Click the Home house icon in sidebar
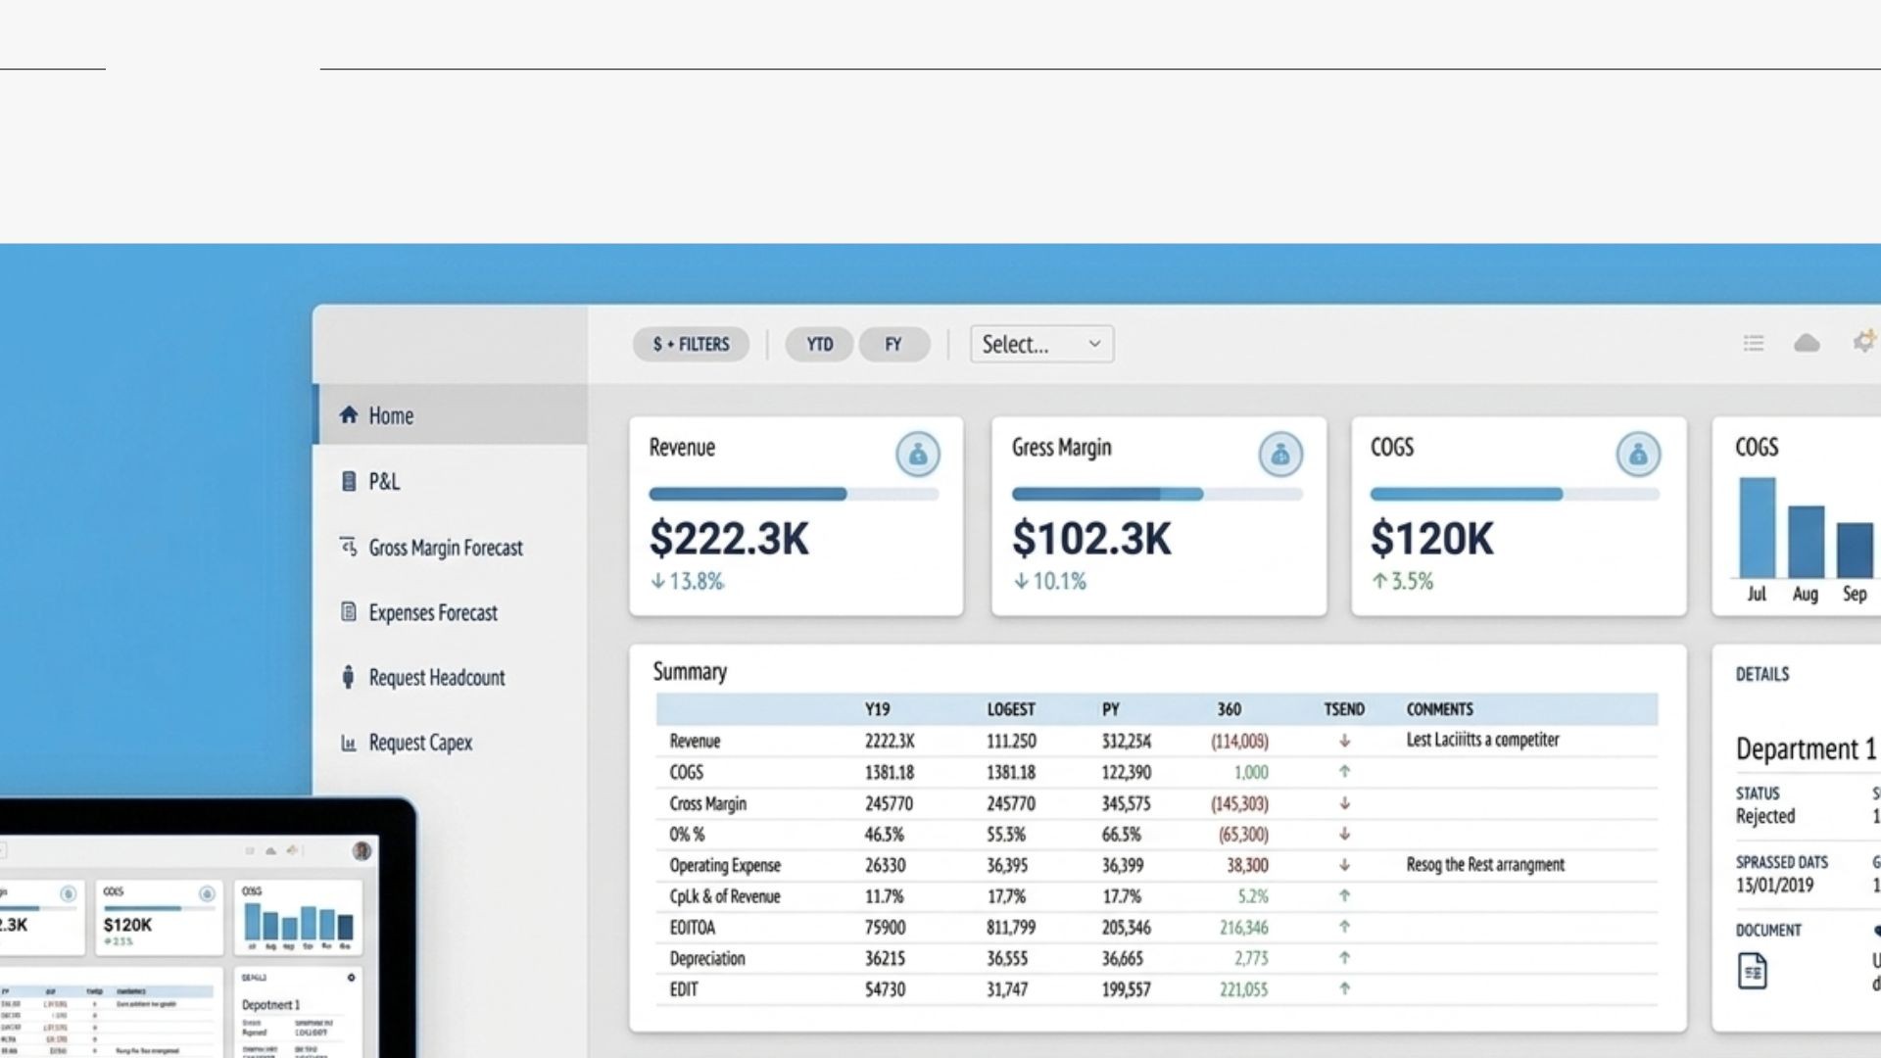 (x=348, y=415)
